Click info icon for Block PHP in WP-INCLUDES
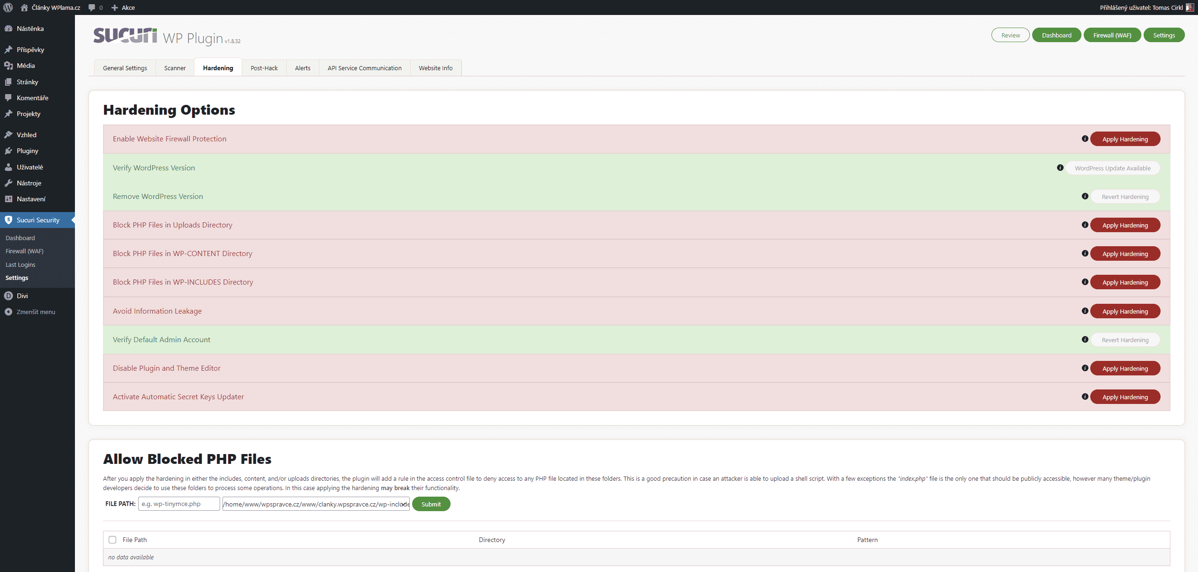 pos(1085,282)
